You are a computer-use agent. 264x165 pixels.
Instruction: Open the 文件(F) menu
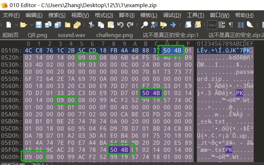coord(11,15)
